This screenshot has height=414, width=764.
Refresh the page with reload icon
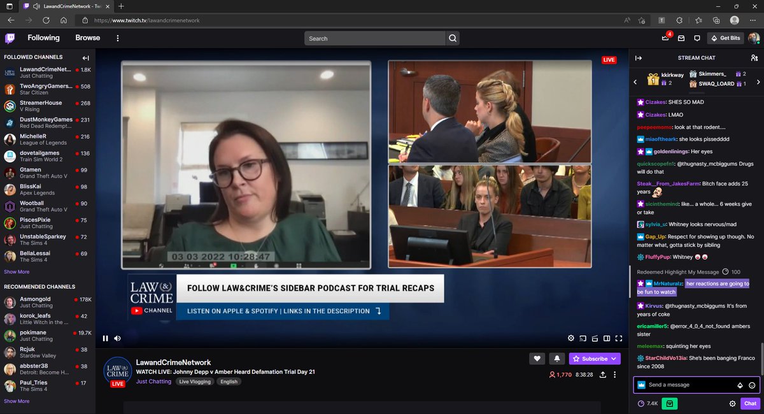pyautogui.click(x=46, y=20)
